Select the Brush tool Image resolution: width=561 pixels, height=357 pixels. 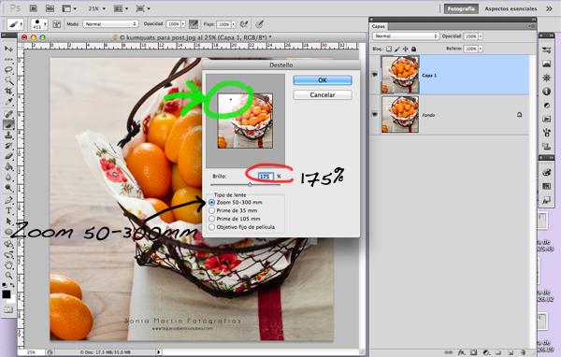click(x=8, y=124)
